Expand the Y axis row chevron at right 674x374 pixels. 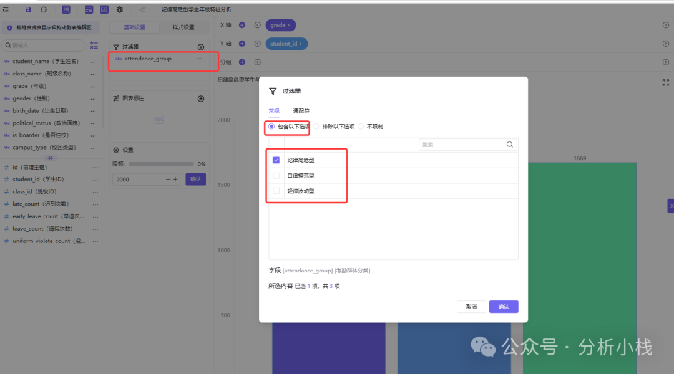pos(665,44)
